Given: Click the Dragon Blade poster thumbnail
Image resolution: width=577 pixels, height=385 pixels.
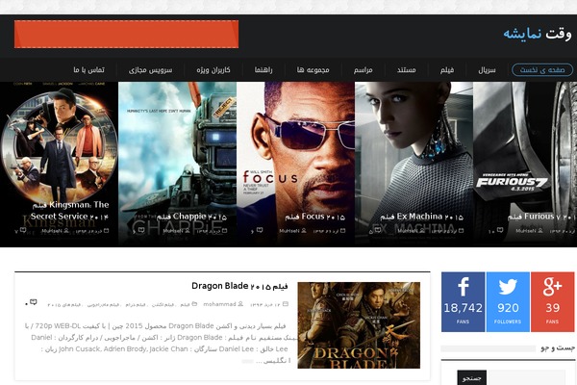Looking at the screenshot, I should point(359,325).
